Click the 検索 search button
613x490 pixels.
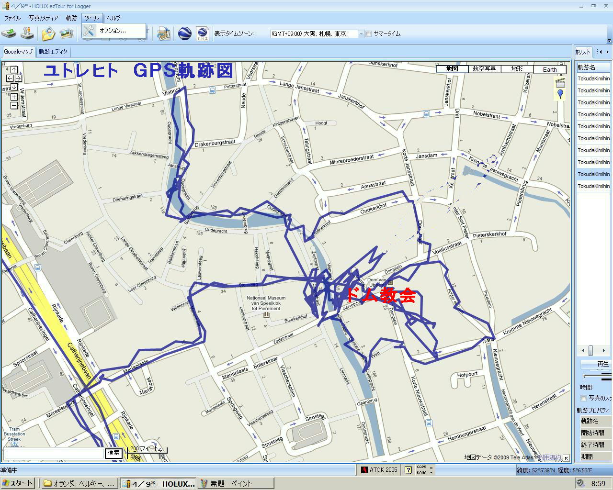tap(114, 453)
